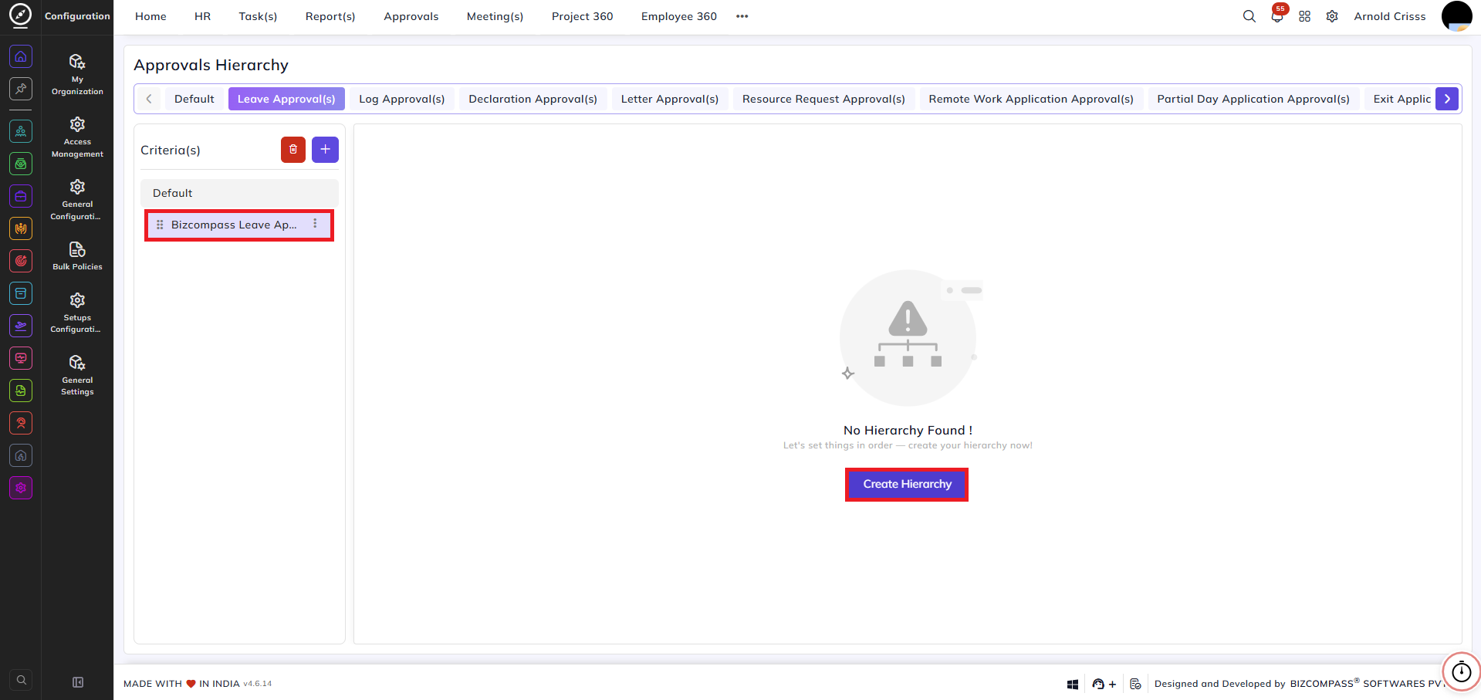Open the Home menu
This screenshot has height=700, width=1481.
[150, 16]
